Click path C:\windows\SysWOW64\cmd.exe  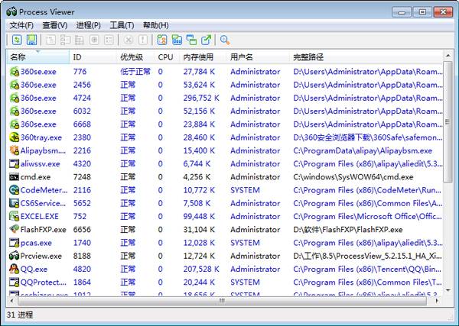coord(353,176)
